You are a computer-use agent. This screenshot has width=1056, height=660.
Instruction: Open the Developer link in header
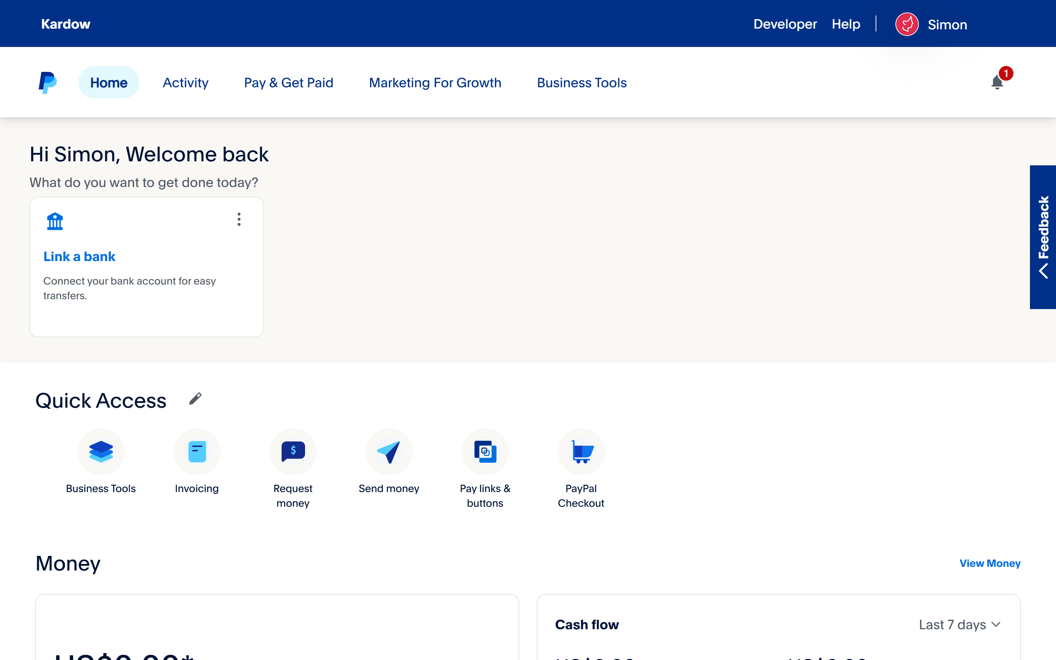[785, 24]
